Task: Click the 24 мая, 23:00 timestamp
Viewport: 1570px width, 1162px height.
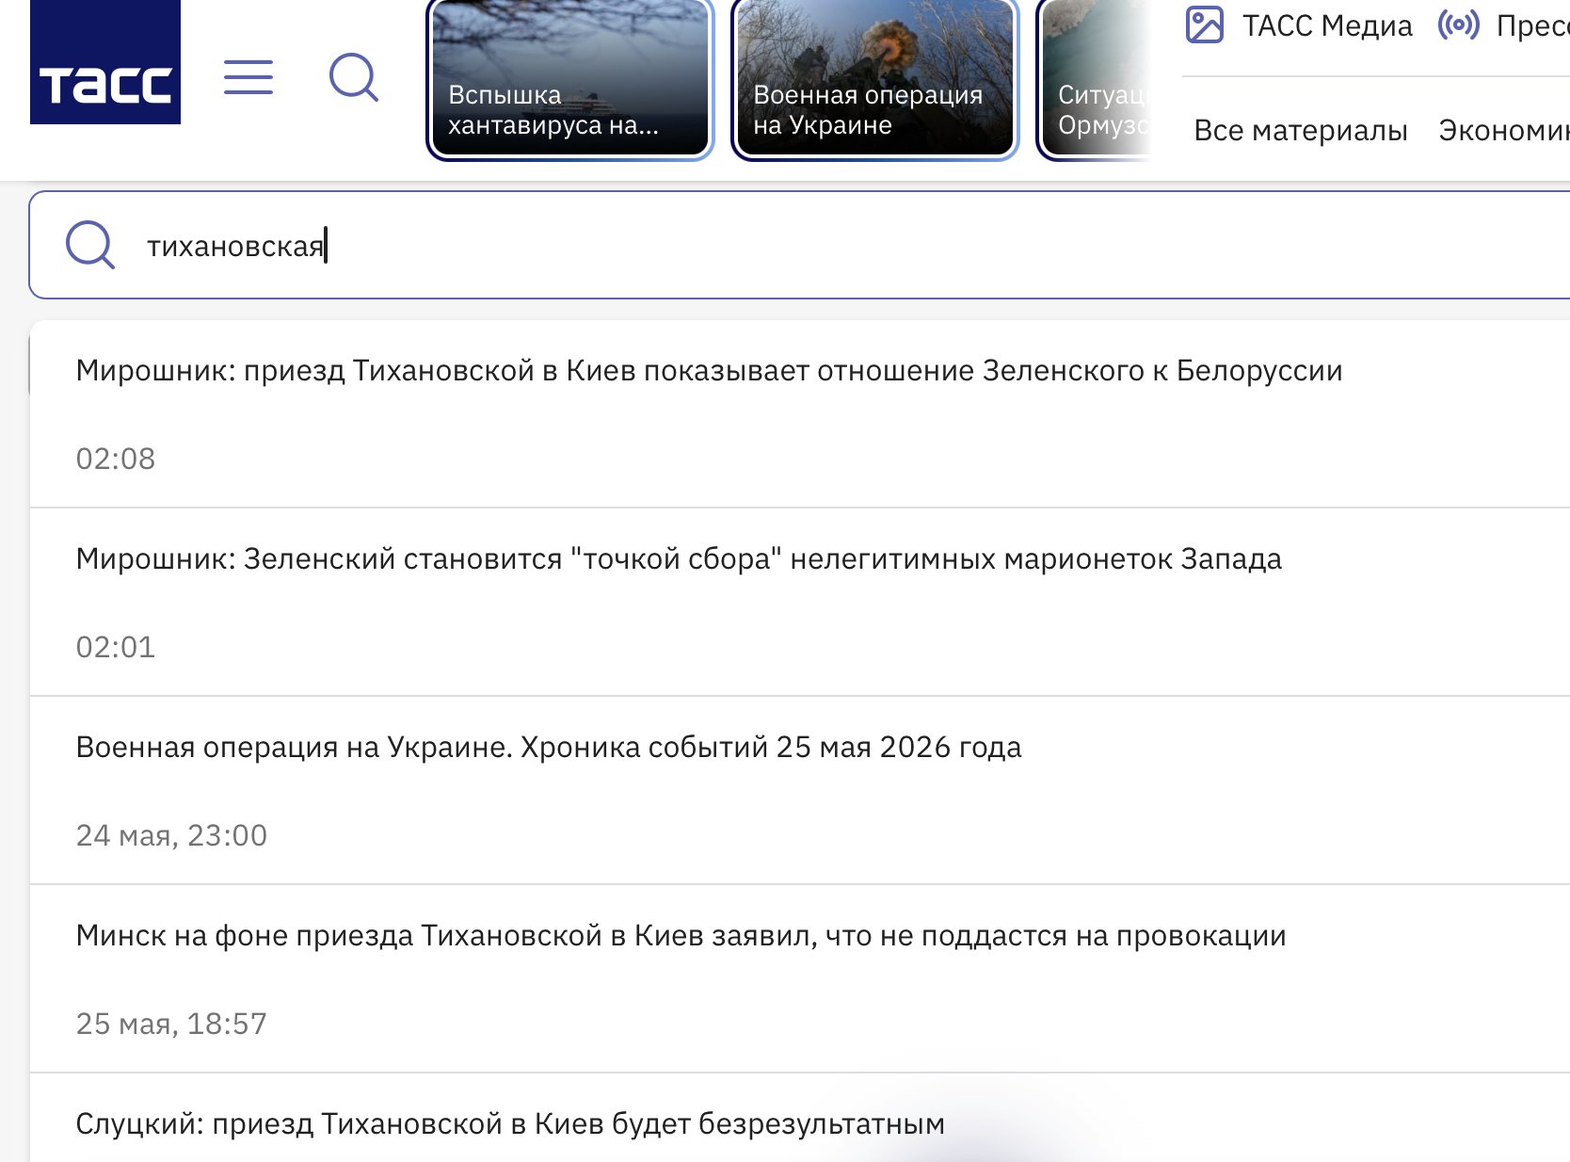Action: (171, 835)
